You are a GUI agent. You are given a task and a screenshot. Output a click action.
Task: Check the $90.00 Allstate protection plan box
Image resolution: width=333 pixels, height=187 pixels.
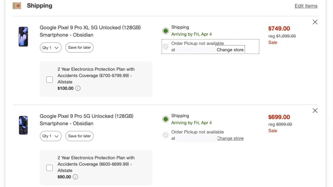pos(49,168)
